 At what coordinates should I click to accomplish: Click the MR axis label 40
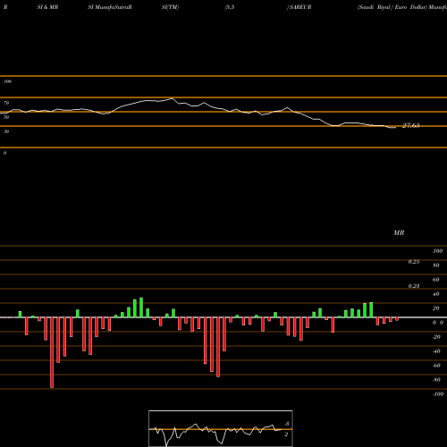(x=436, y=294)
